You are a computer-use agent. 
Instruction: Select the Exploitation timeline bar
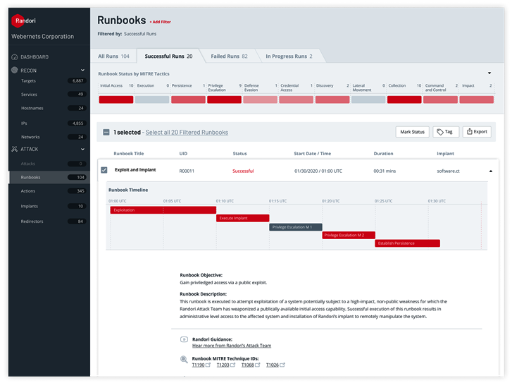pyautogui.click(x=163, y=210)
